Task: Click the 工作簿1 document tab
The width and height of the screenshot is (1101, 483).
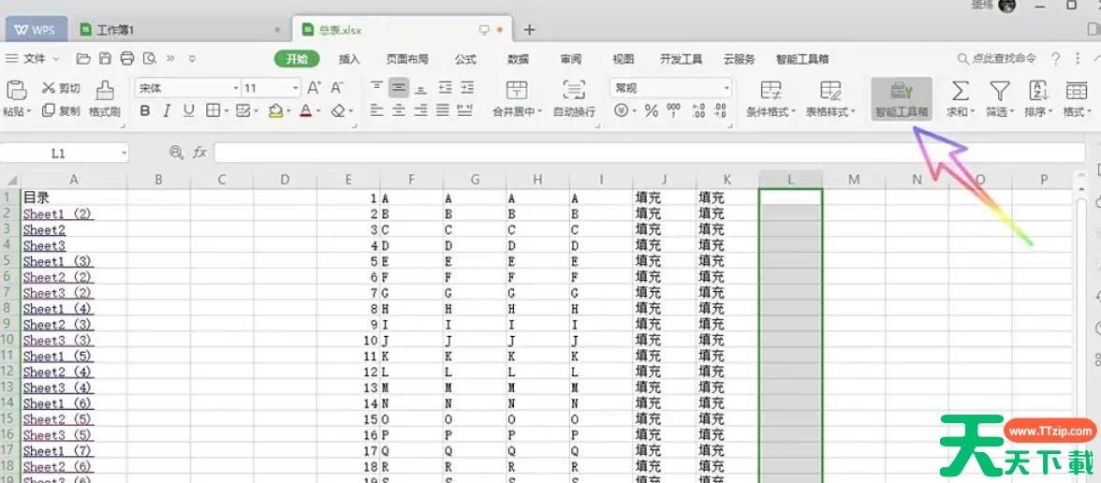Action: (x=115, y=30)
